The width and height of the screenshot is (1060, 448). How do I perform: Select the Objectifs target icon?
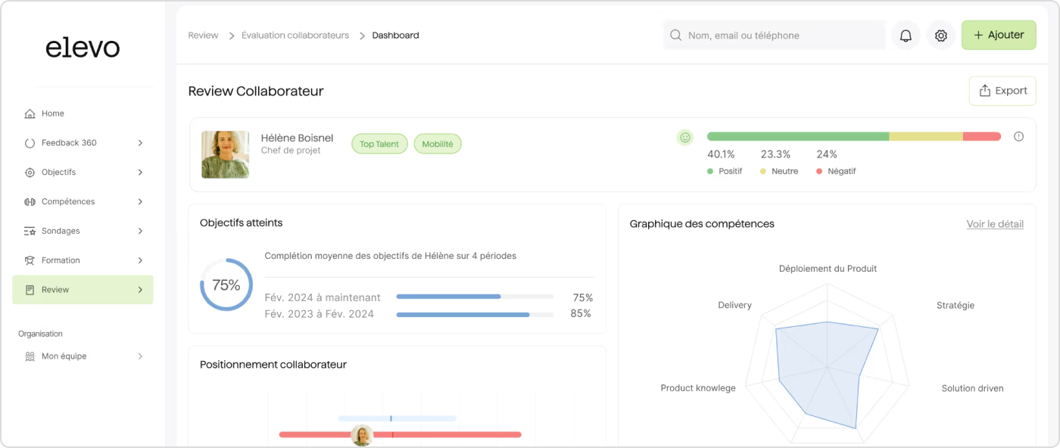30,173
